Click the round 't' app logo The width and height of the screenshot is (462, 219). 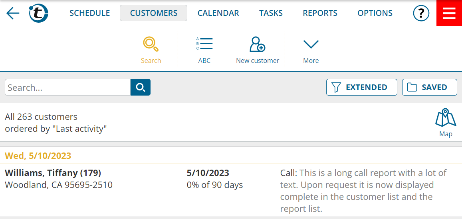(x=39, y=13)
